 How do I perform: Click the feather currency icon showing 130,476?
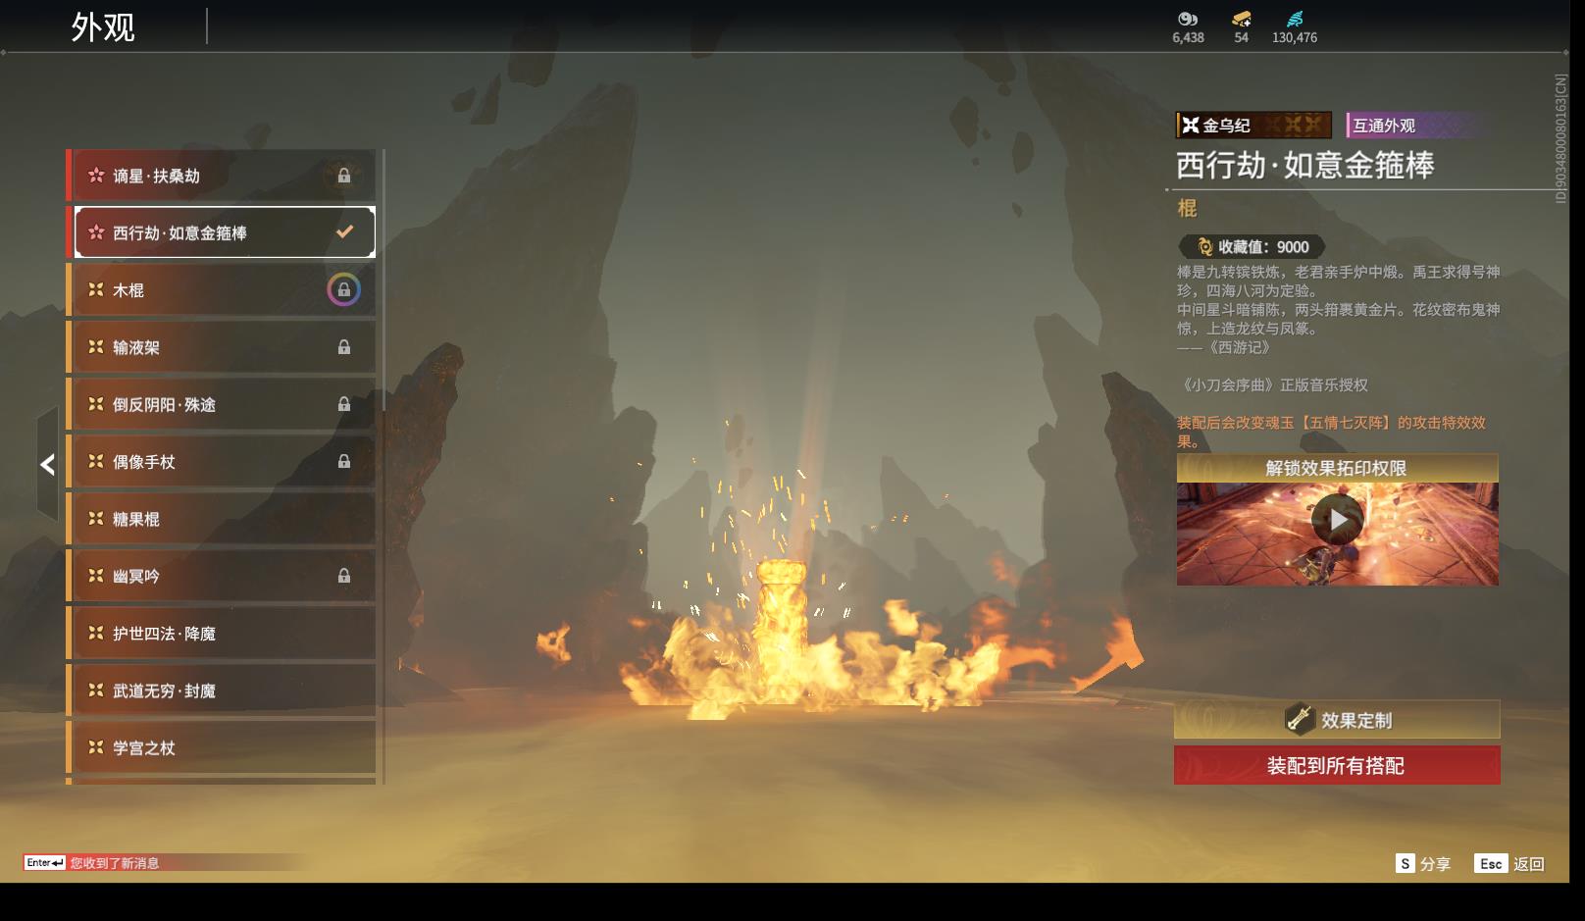point(1295,19)
